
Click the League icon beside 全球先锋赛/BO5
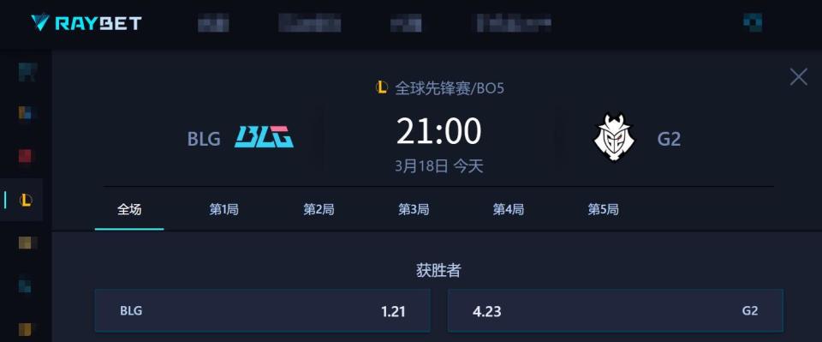(382, 87)
